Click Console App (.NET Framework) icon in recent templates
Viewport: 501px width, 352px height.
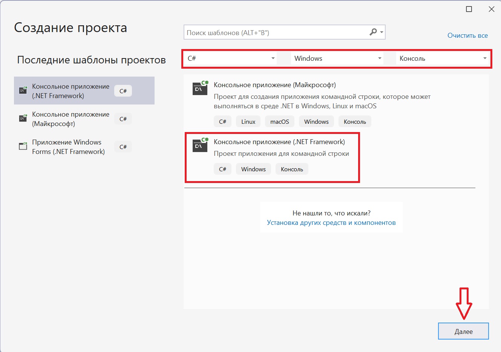coord(23,91)
